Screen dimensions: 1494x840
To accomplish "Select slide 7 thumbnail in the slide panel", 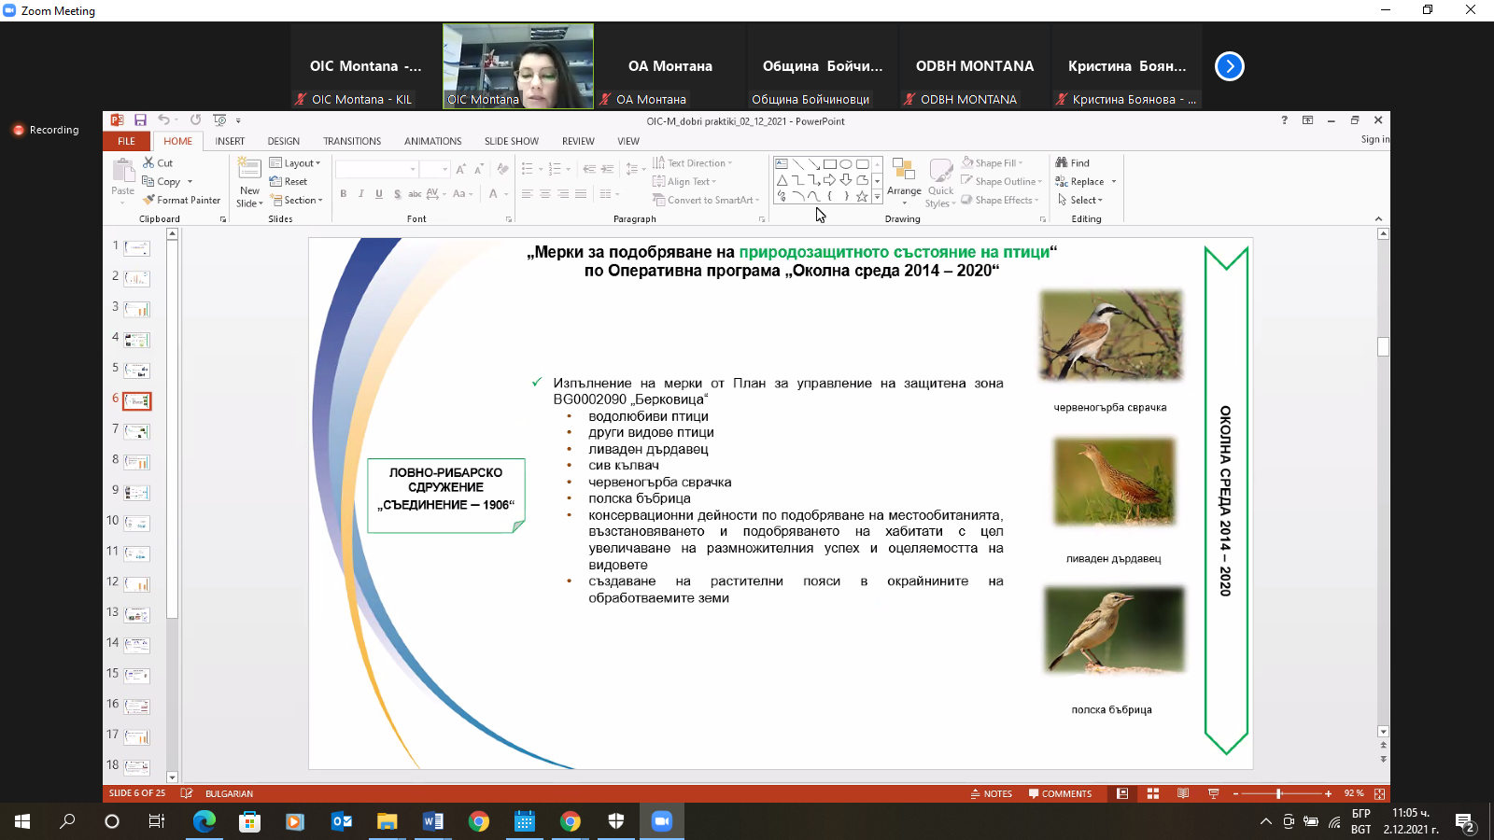I will tap(137, 431).
